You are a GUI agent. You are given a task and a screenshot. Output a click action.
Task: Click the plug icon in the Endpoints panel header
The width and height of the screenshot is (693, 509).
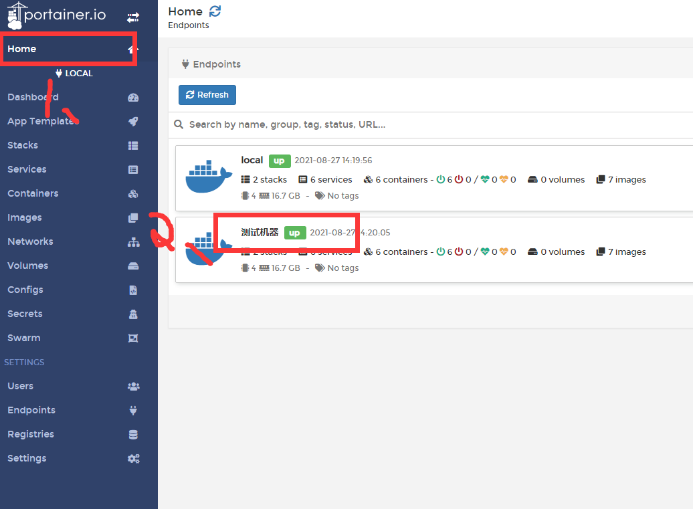pos(185,64)
